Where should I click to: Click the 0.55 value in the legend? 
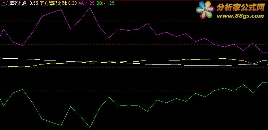pos(34,3)
